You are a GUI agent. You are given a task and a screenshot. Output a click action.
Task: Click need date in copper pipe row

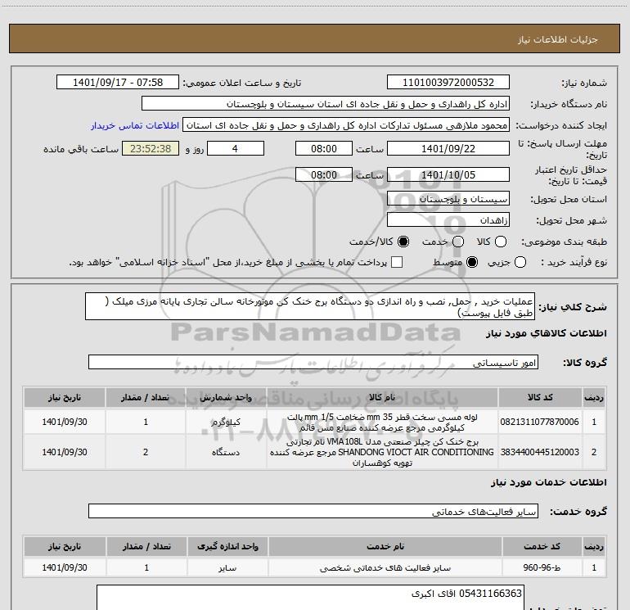coord(65,422)
